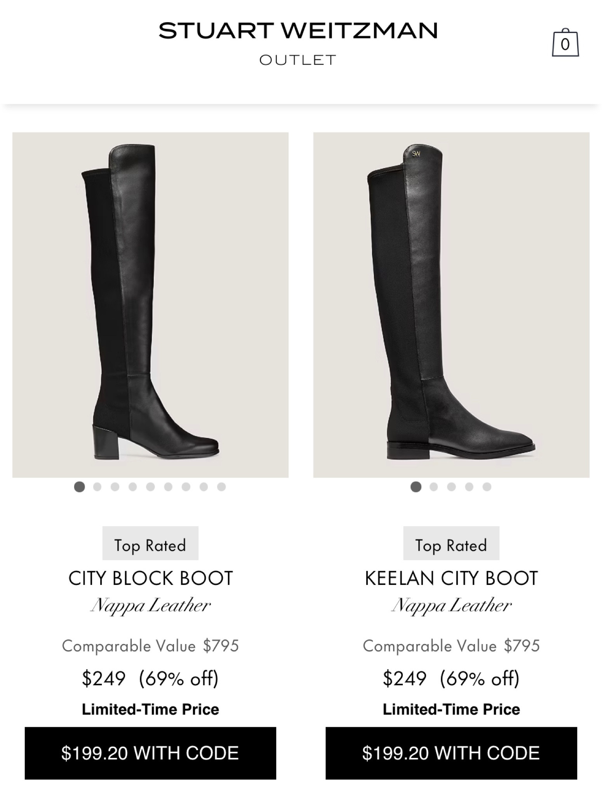Click the last carousel dot under Keelan City Boot
The height and width of the screenshot is (796, 602).
[487, 486]
